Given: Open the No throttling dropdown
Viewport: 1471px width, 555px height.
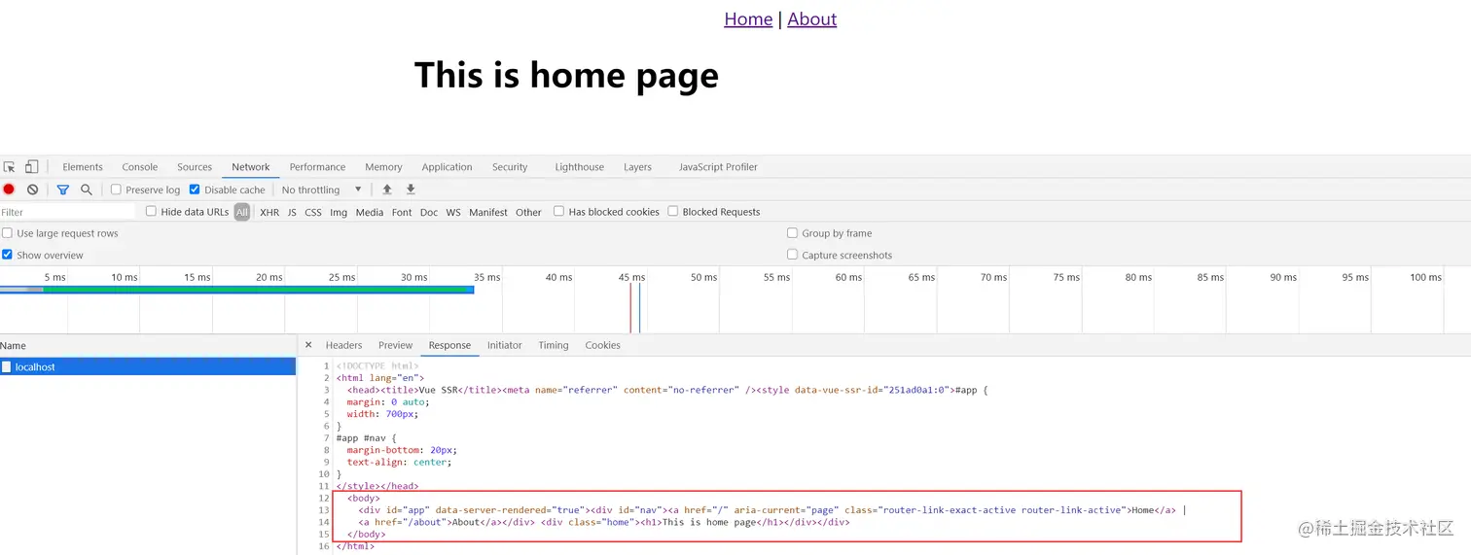Looking at the screenshot, I should [x=322, y=190].
